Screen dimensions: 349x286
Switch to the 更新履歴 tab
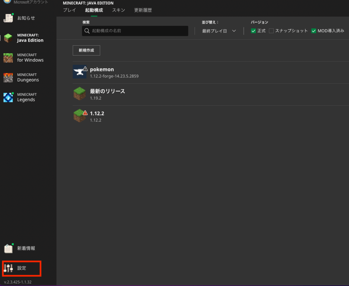143,10
